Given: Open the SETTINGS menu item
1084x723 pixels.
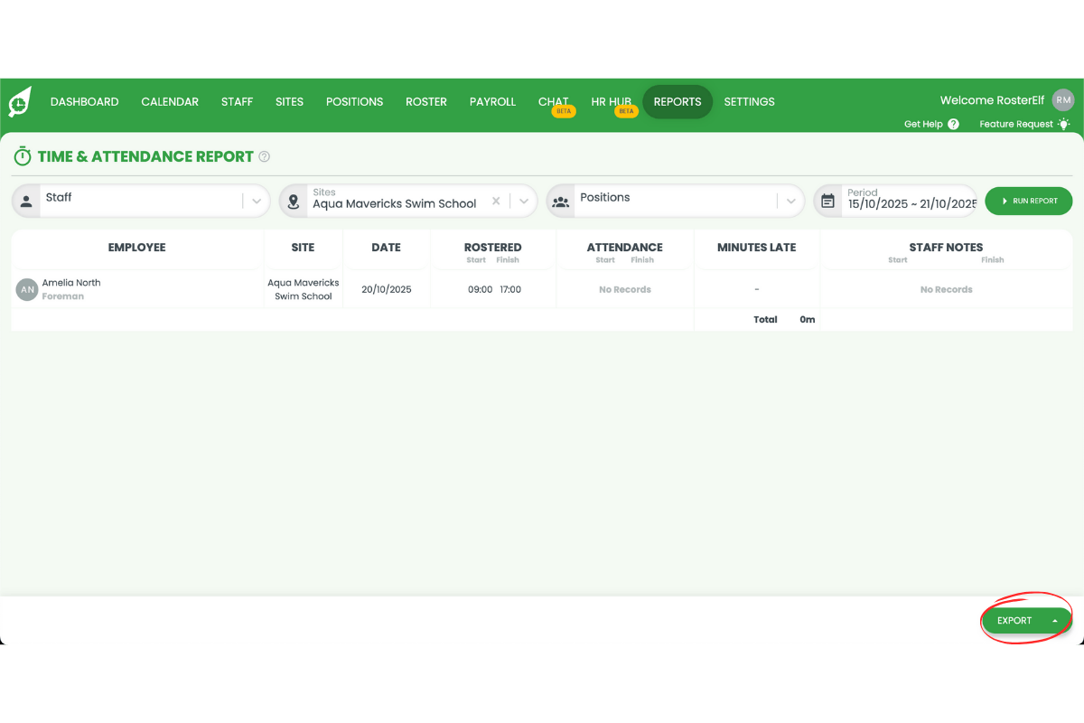Looking at the screenshot, I should [749, 101].
